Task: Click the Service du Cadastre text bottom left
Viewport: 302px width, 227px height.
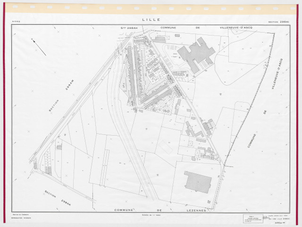Action: point(19,216)
